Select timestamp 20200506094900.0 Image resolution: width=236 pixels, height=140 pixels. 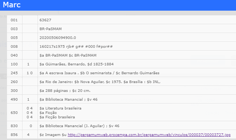pyautogui.click(x=58, y=37)
